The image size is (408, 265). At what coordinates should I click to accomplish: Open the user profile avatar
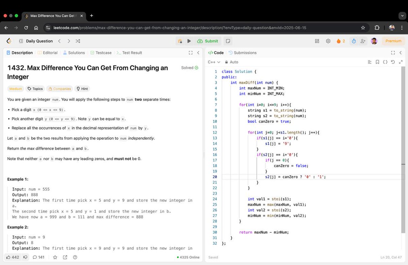tap(374, 41)
